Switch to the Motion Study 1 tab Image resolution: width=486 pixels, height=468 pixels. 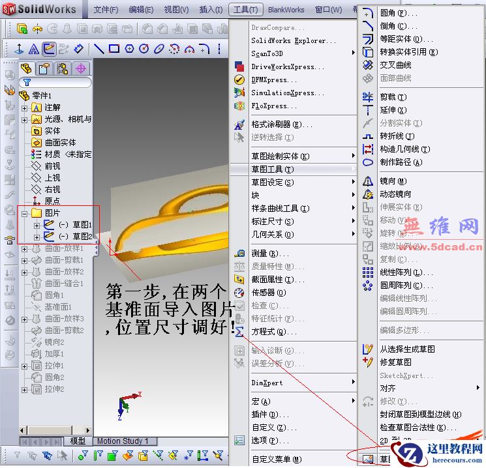click(x=123, y=441)
